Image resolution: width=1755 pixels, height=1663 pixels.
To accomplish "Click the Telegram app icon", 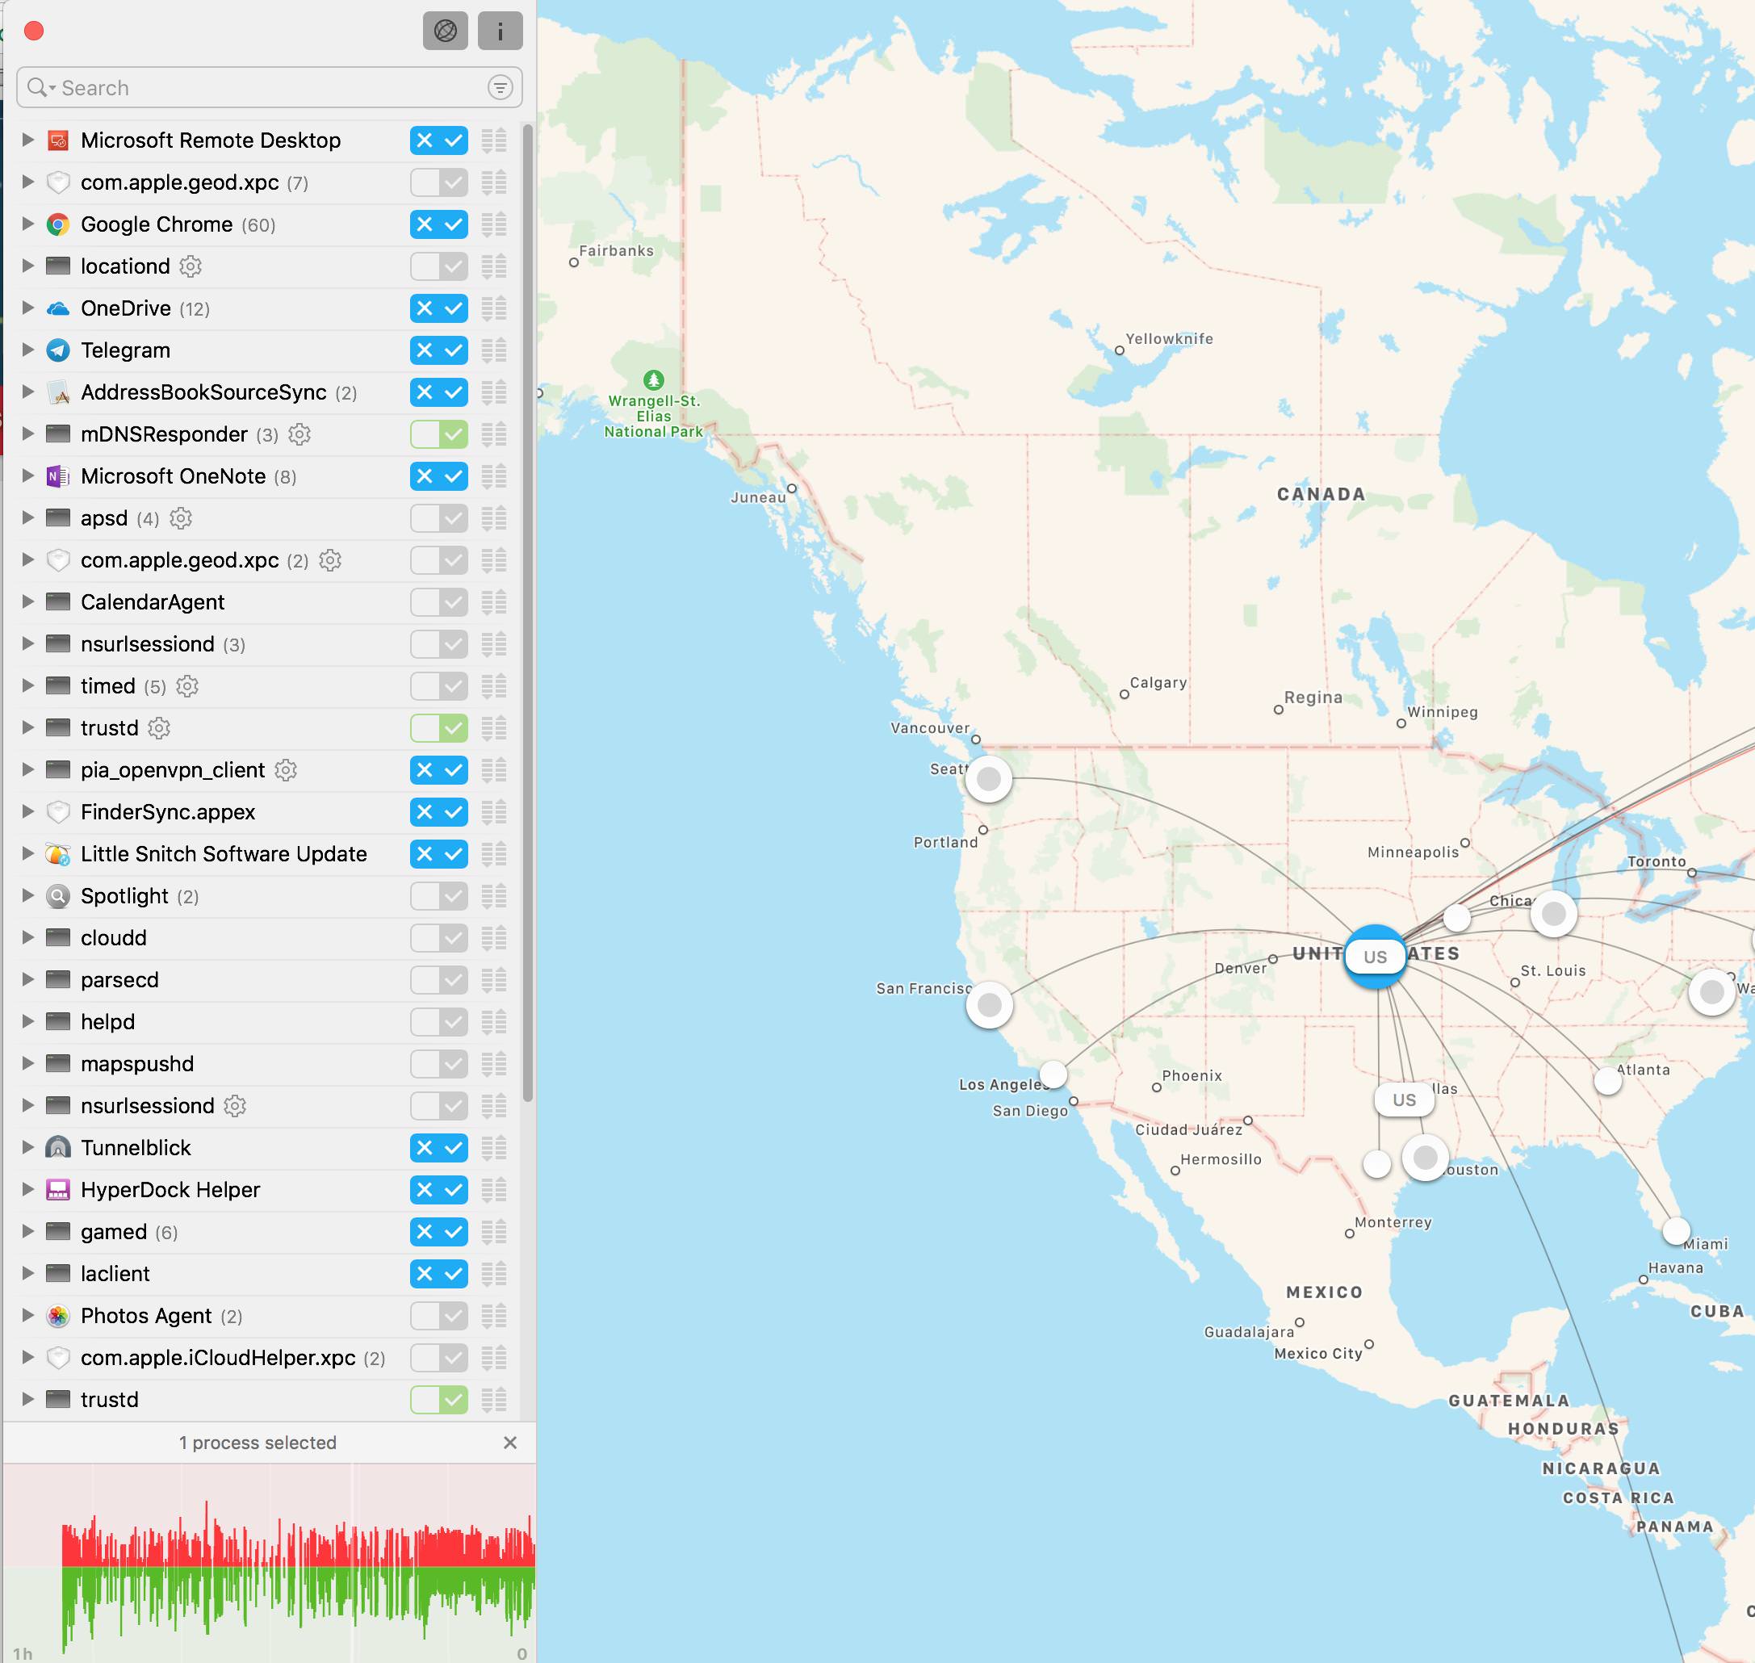I will pos(58,350).
